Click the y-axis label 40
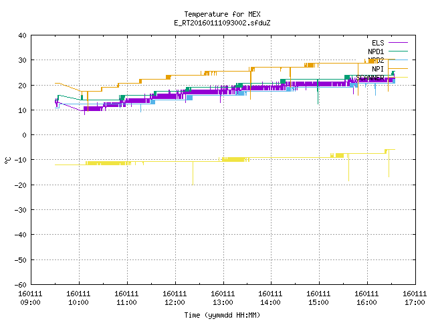 22,35
